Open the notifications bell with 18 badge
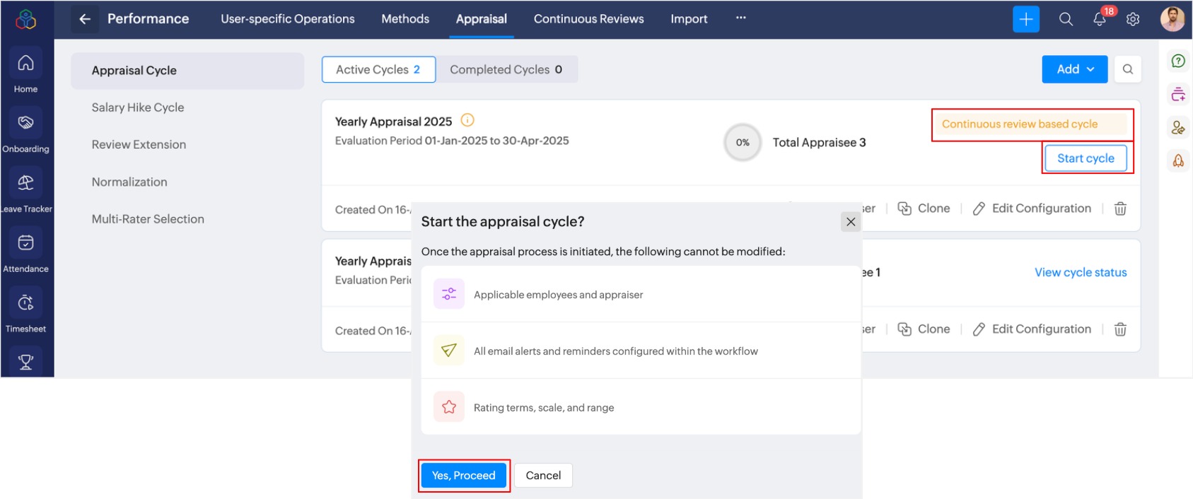This screenshot has height=499, width=1193. [x=1100, y=19]
